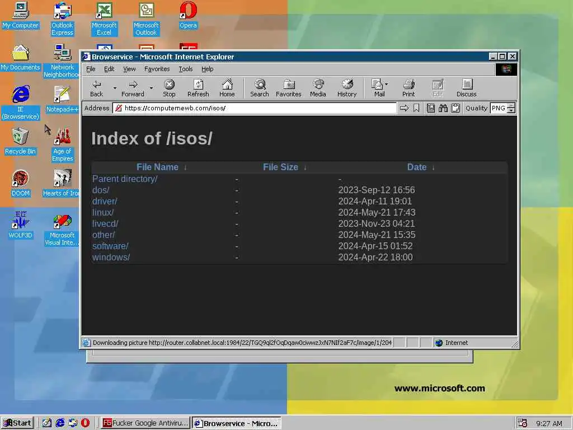Open the Media pane
573x430 pixels.
tap(318, 88)
